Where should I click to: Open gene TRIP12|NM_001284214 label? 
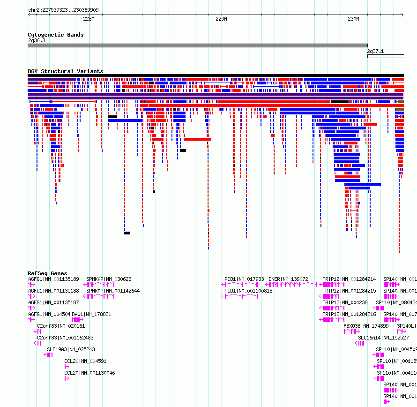click(x=349, y=279)
